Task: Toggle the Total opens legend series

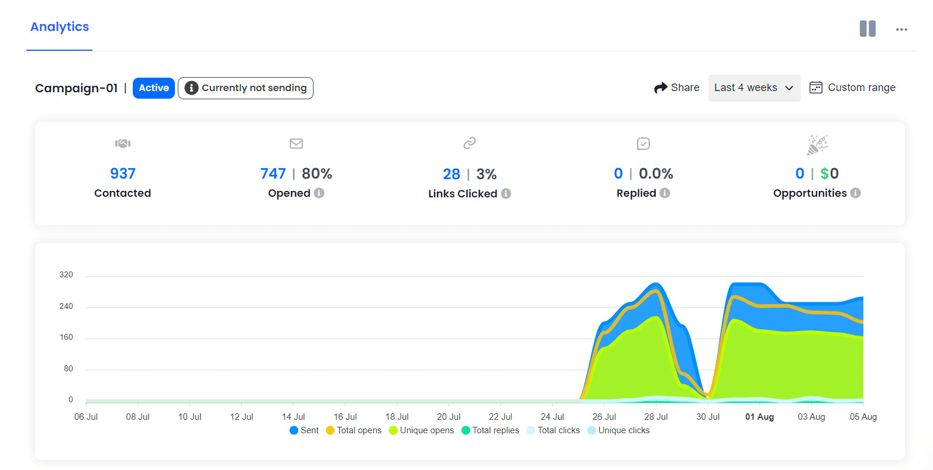Action: 353,430
